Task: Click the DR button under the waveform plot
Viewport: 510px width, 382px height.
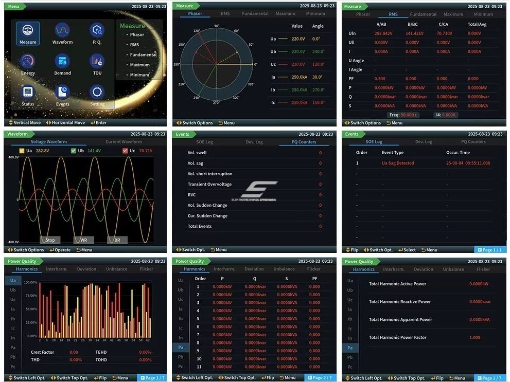Action: coord(117,240)
